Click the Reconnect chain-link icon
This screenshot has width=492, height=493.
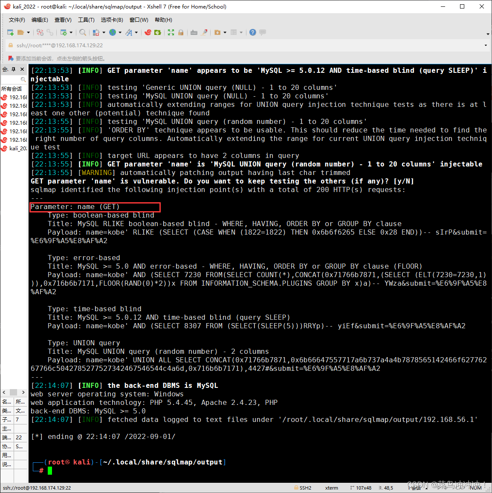coord(50,32)
